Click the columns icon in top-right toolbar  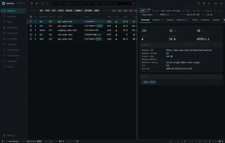(x=204, y=3)
